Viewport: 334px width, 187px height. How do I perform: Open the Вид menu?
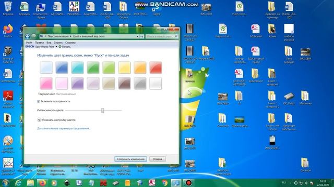click(x=49, y=43)
